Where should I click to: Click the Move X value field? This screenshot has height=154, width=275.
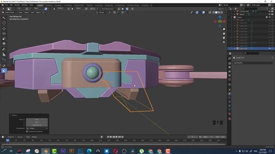point(37,119)
